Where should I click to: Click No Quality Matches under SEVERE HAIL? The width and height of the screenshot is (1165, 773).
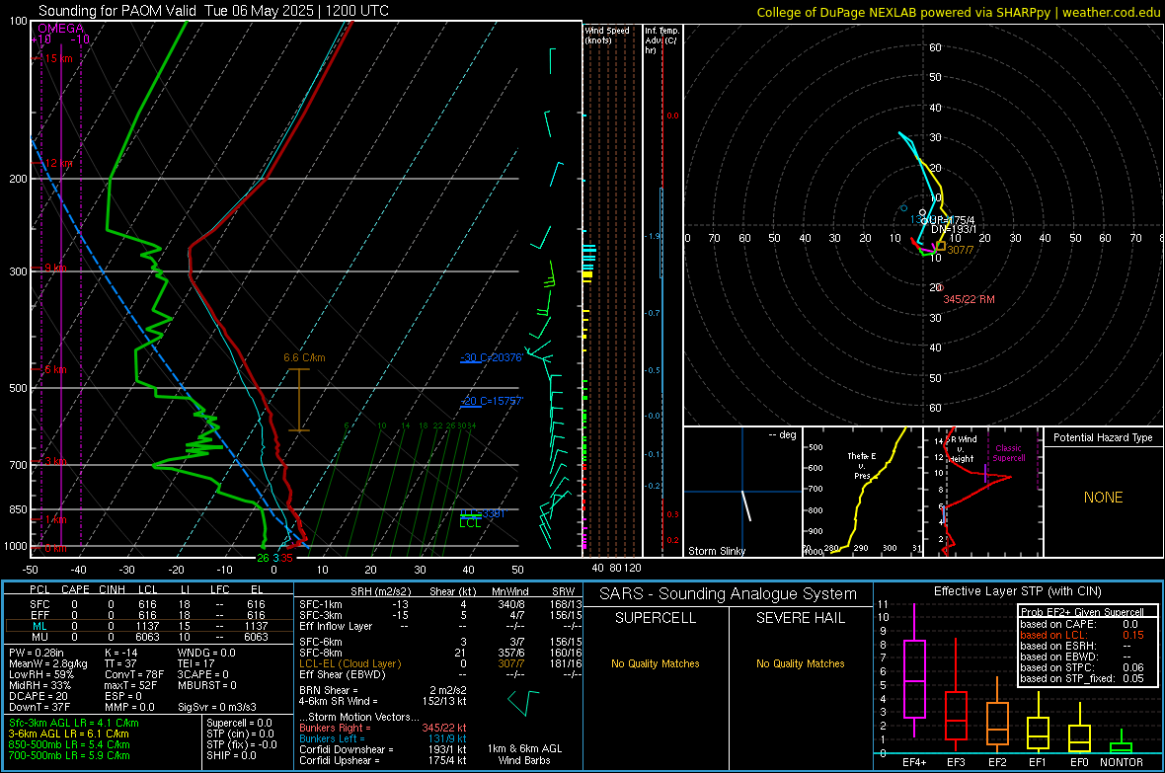tap(800, 663)
